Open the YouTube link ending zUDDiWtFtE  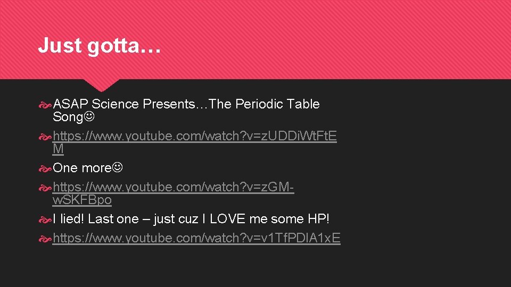coord(195,136)
